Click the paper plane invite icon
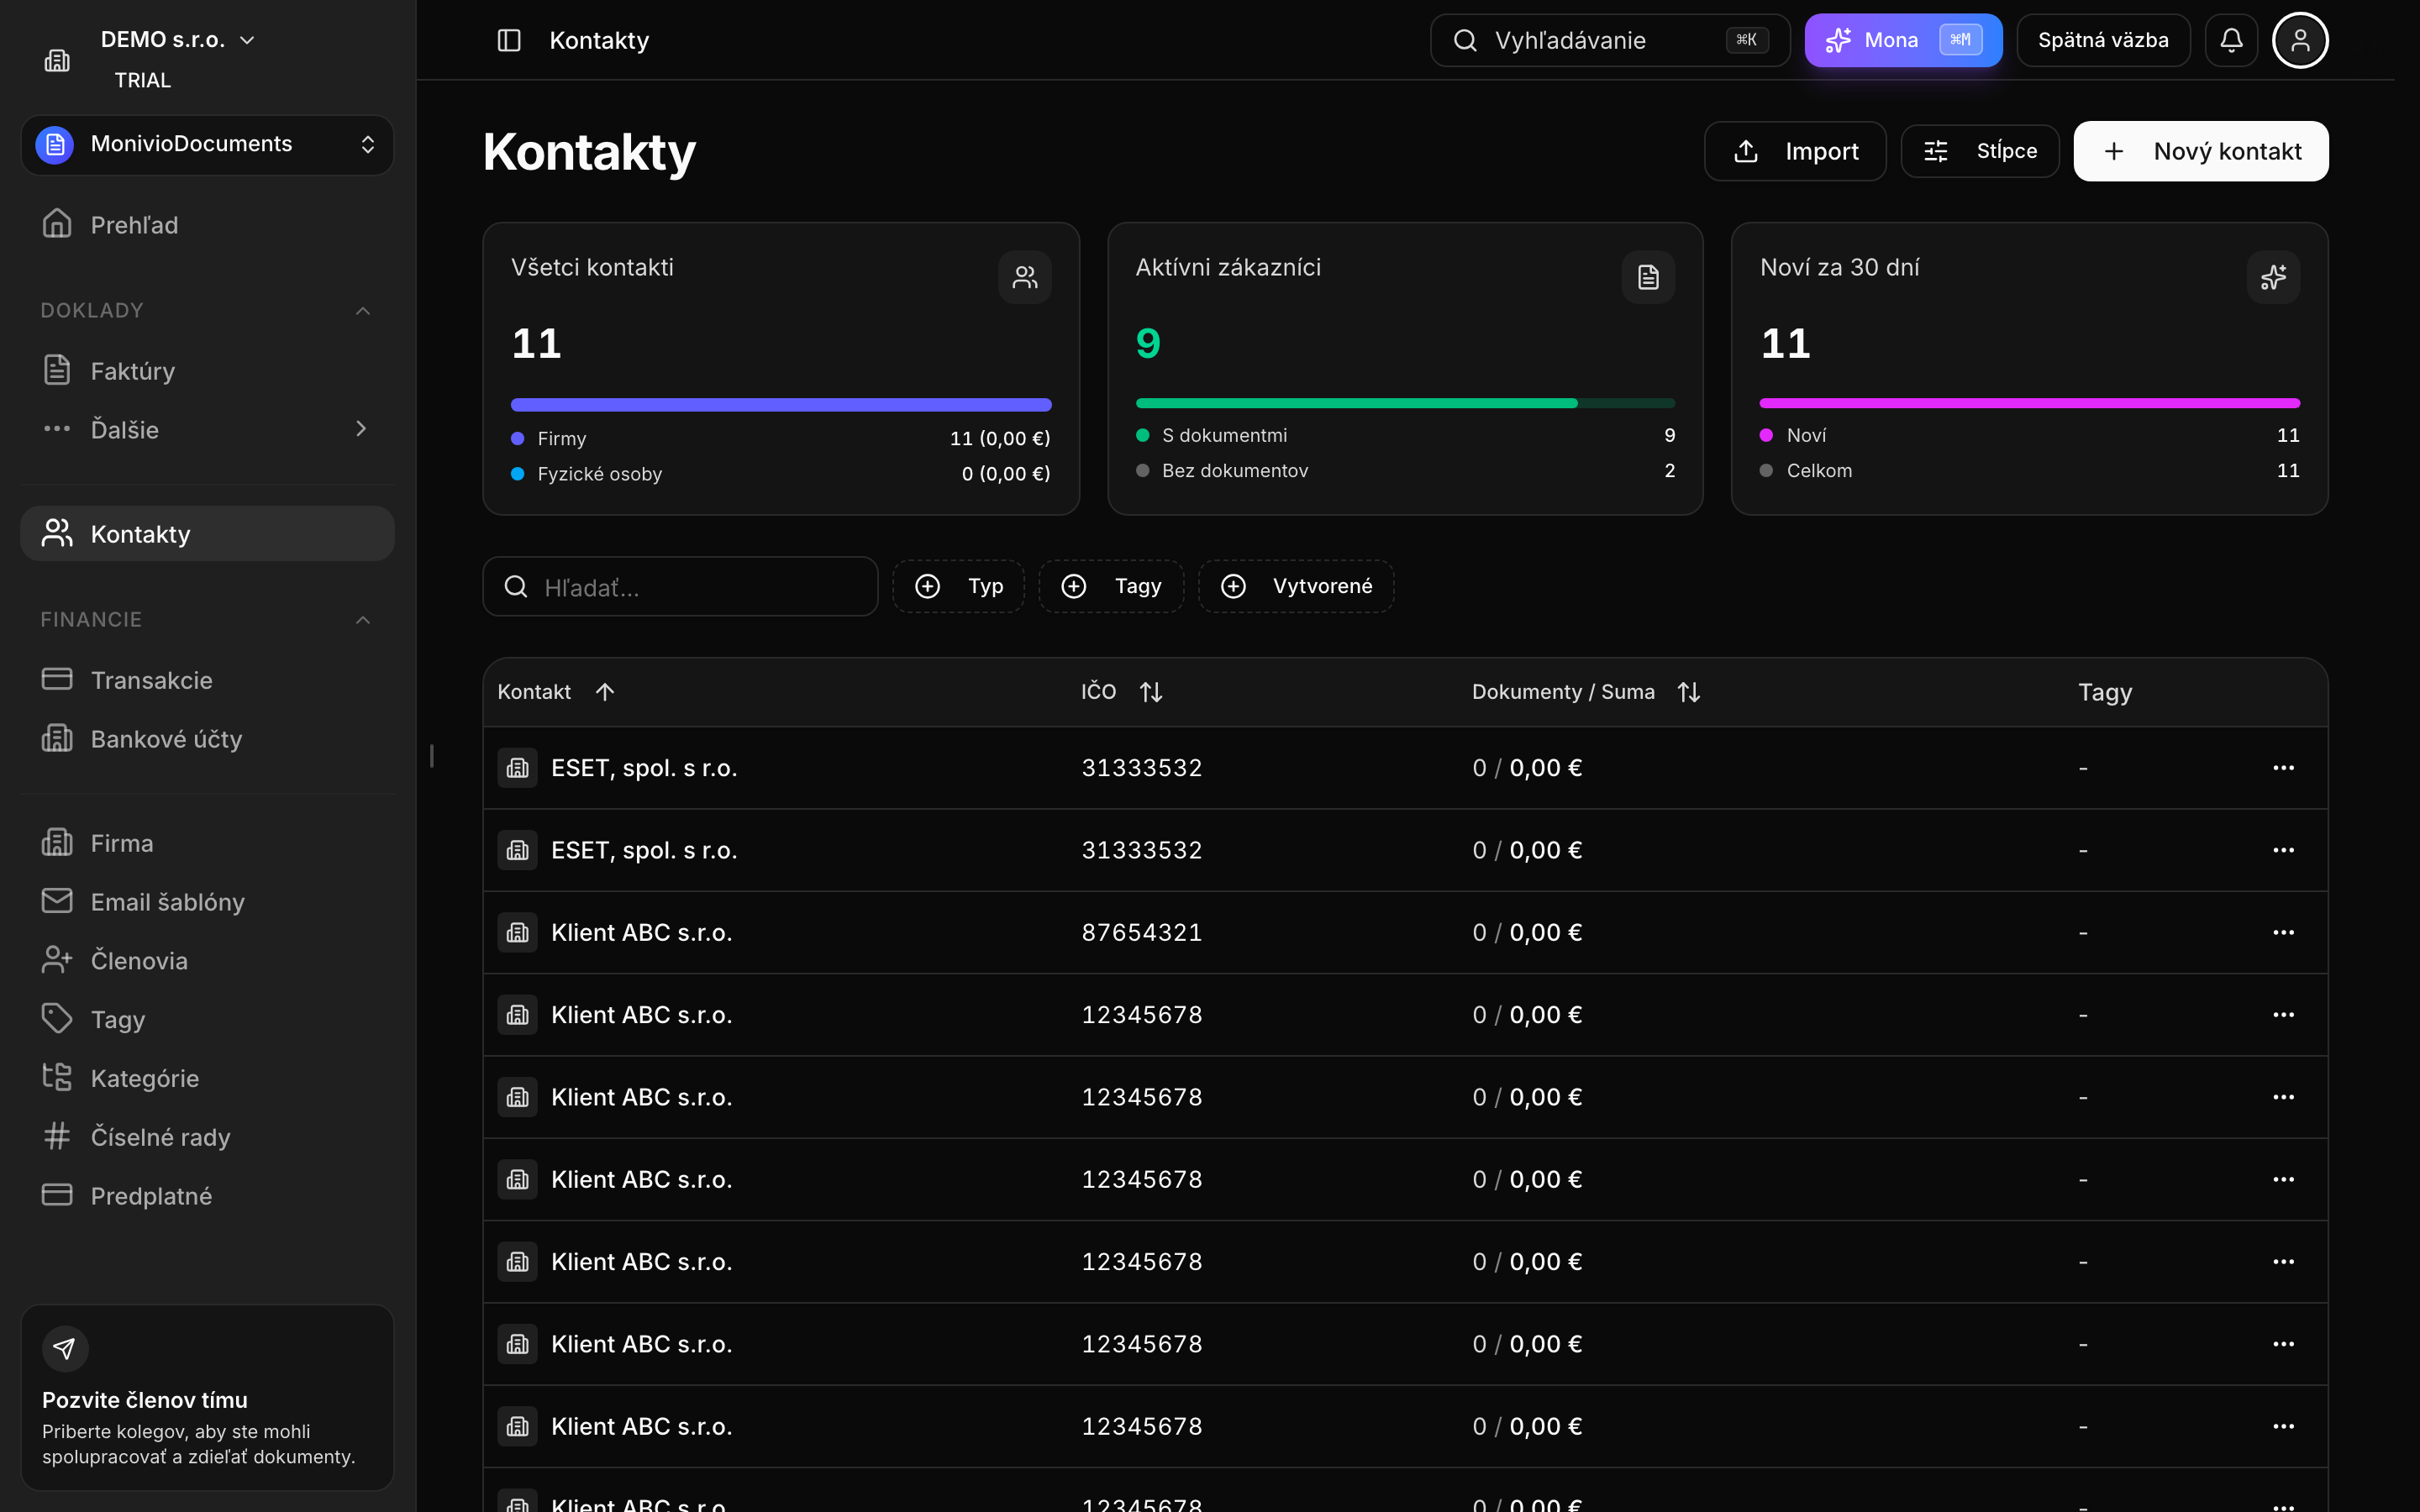 point(65,1349)
